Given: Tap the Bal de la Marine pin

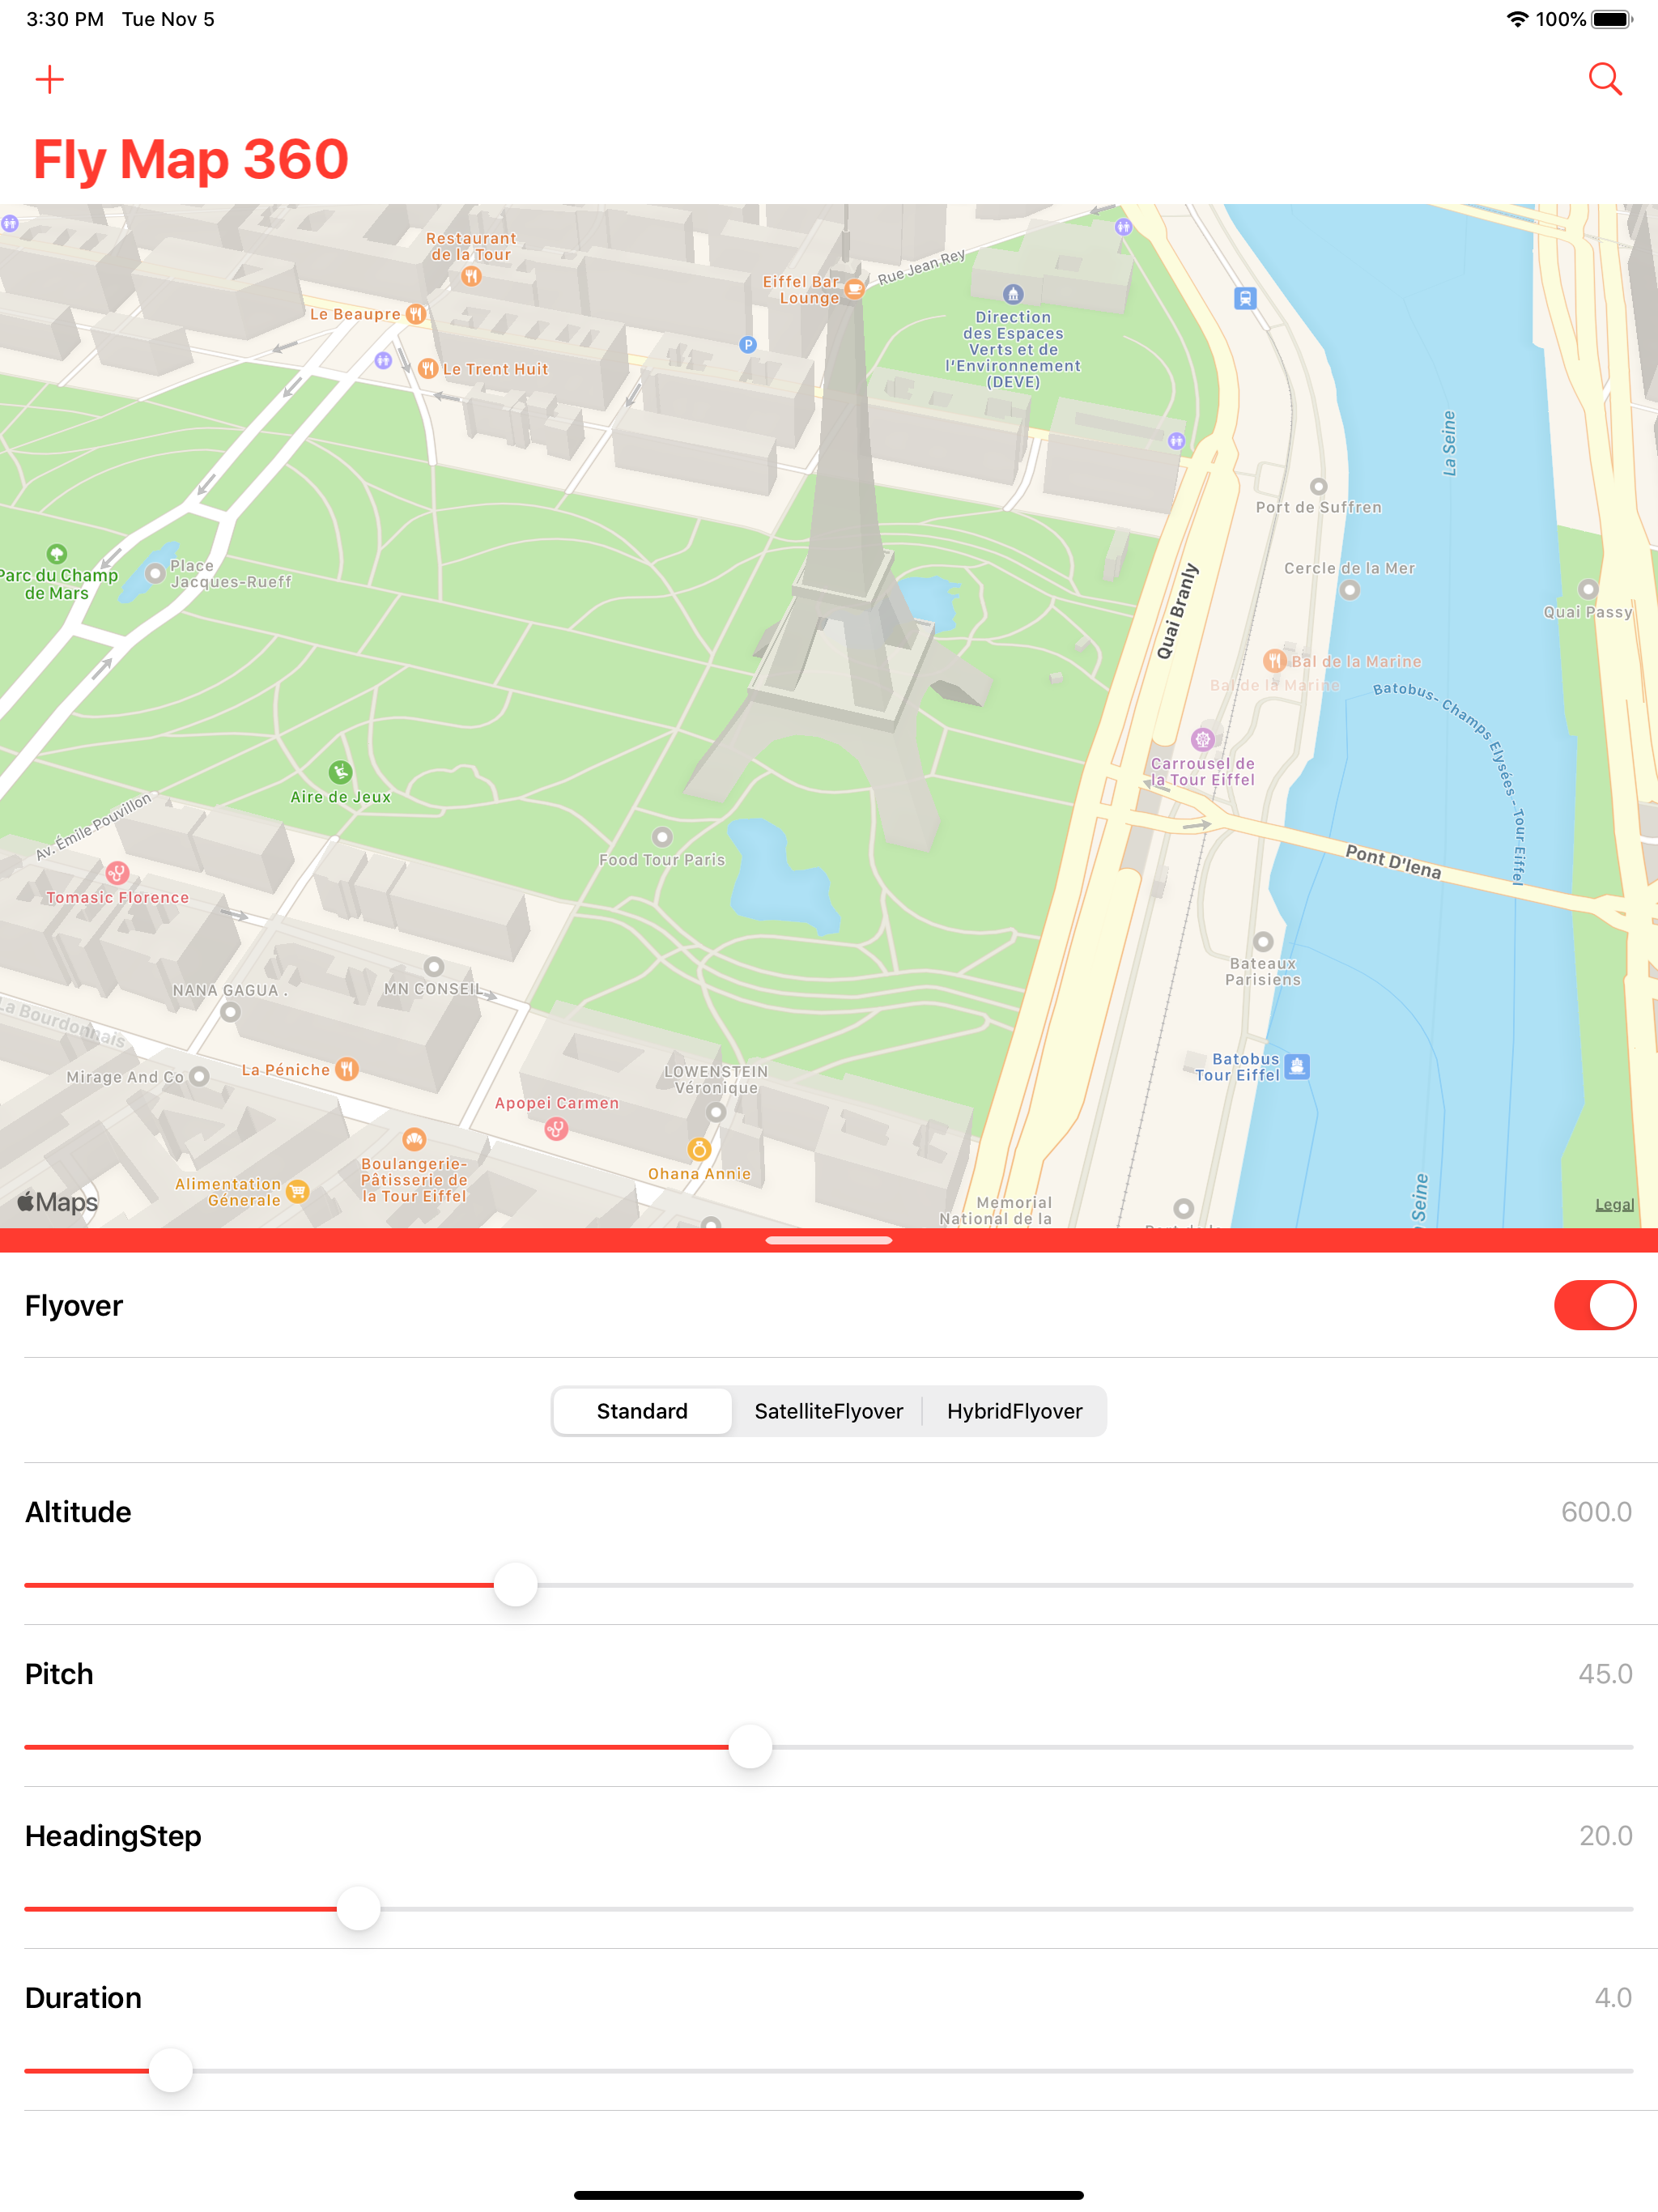Looking at the screenshot, I should (x=1274, y=661).
